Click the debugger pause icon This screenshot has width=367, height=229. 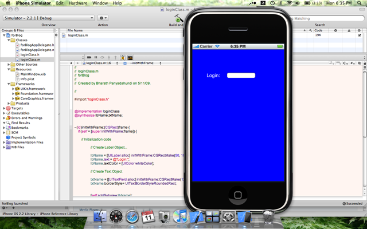(96, 57)
